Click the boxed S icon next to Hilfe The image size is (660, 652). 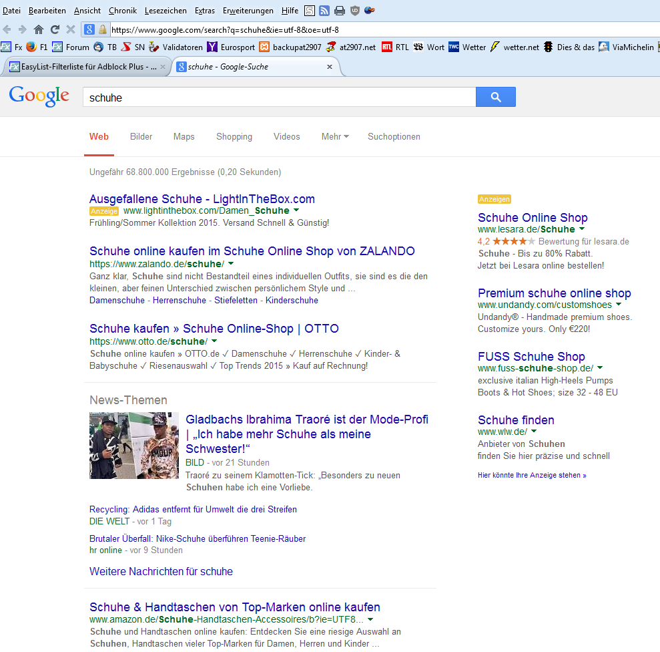[310, 11]
